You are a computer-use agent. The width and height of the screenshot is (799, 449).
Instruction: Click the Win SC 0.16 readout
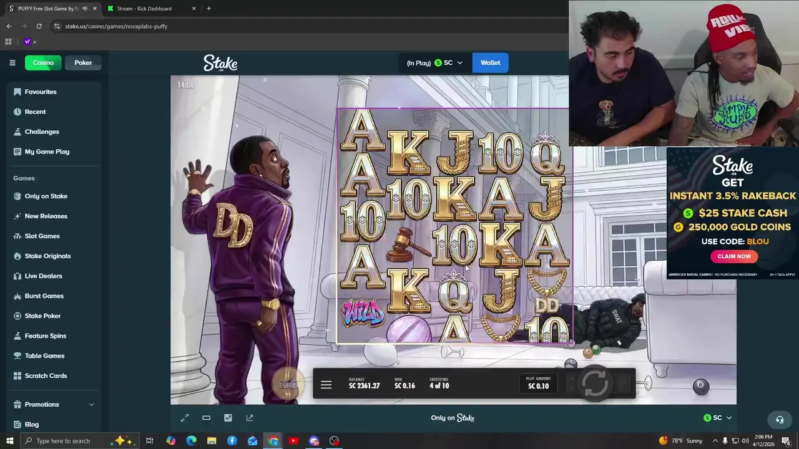[x=404, y=383]
